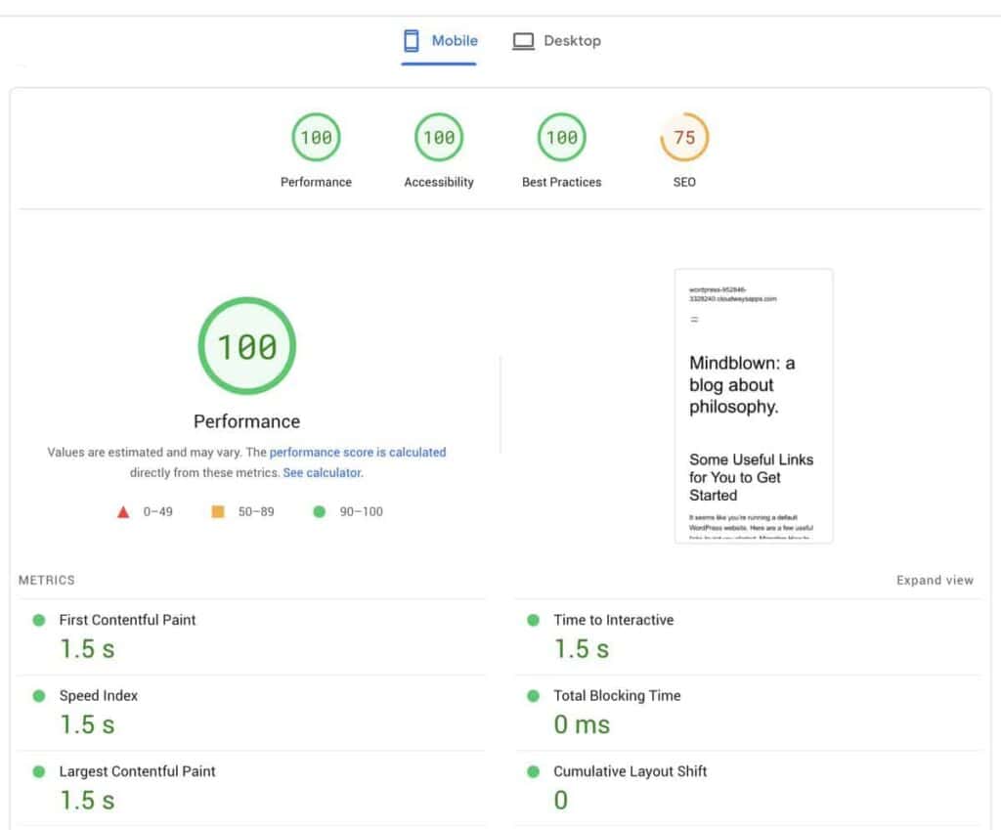The image size is (1001, 830).
Task: Click the Mindblown blog page screenshot thumbnail
Action: tap(754, 406)
